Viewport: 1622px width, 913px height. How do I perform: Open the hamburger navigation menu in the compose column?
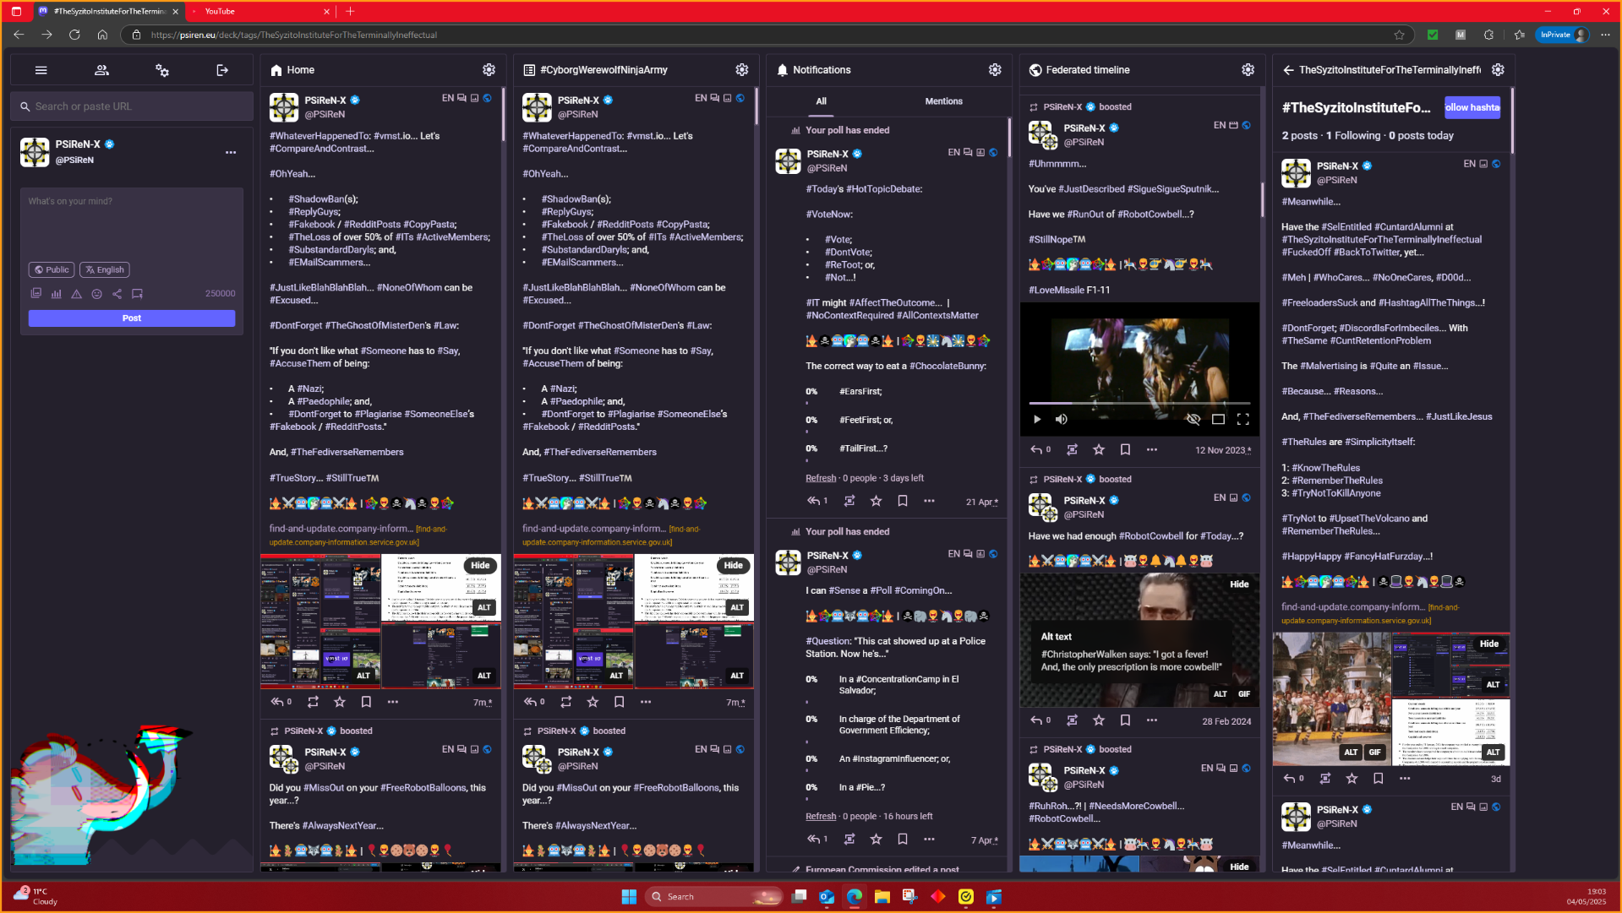tap(41, 70)
